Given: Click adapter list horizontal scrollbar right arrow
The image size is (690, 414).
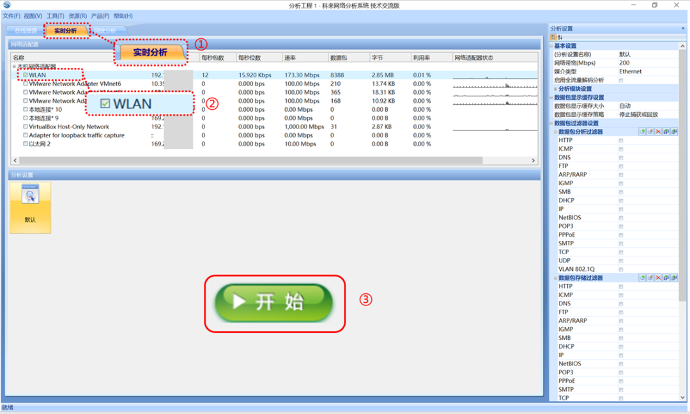Looking at the screenshot, I should 533,160.
